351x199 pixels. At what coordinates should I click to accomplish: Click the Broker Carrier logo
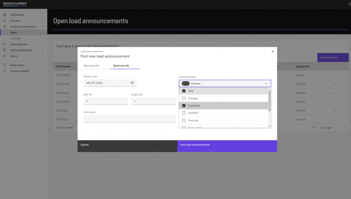pos(15,4)
